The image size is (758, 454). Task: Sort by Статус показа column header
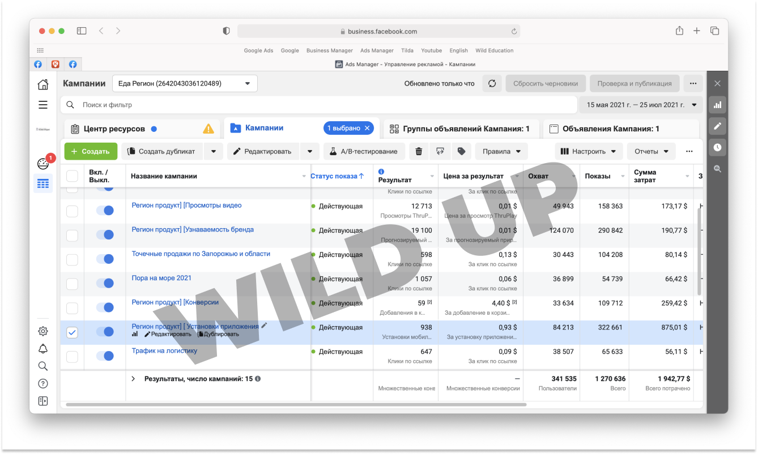[x=337, y=176]
